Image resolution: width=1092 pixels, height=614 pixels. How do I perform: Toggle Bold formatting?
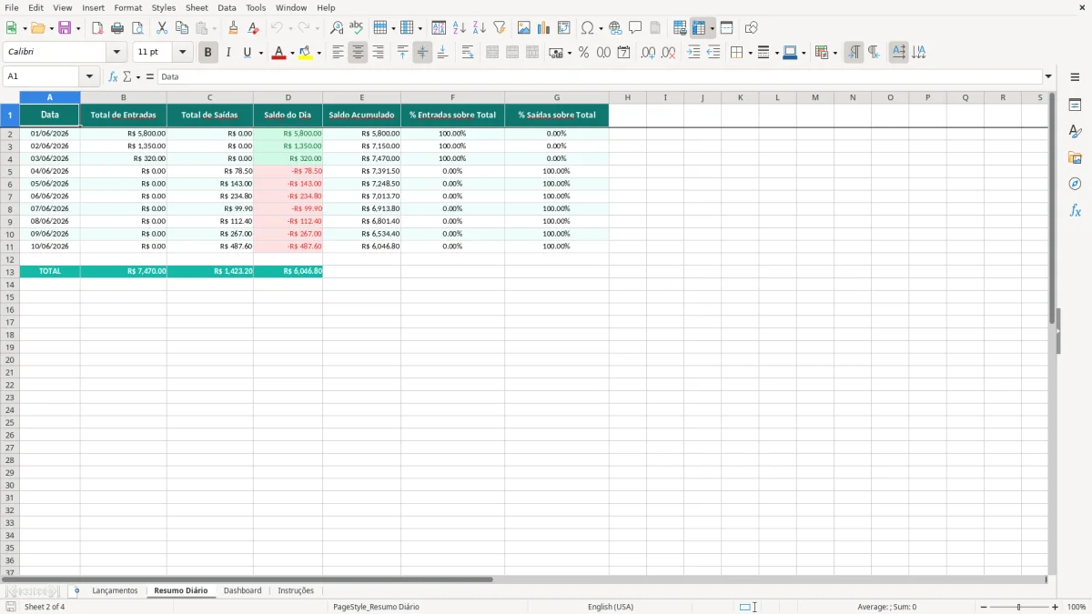[207, 53]
